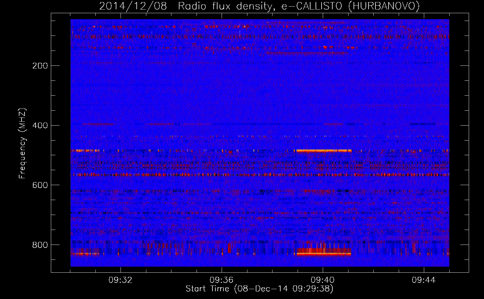
Task: Click the 09:36 time tick label
Action: [x=222, y=280]
